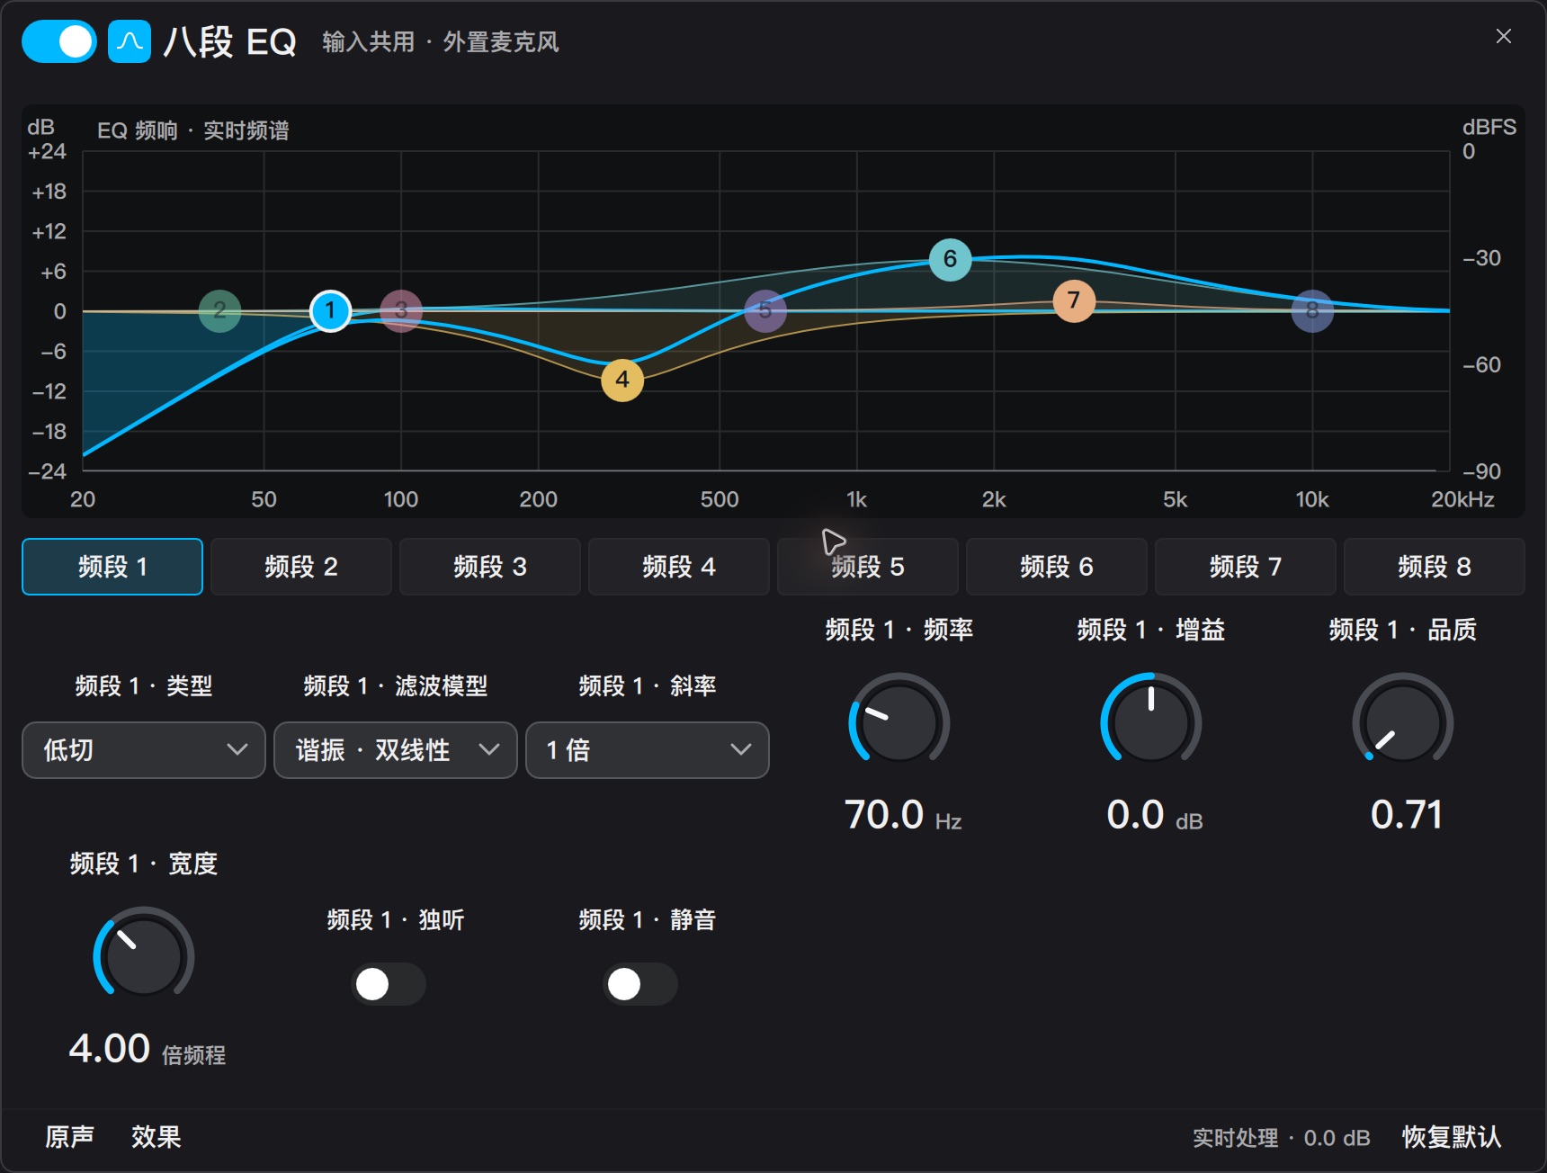
Task: Select band node 5 on graph
Action: coord(765,311)
